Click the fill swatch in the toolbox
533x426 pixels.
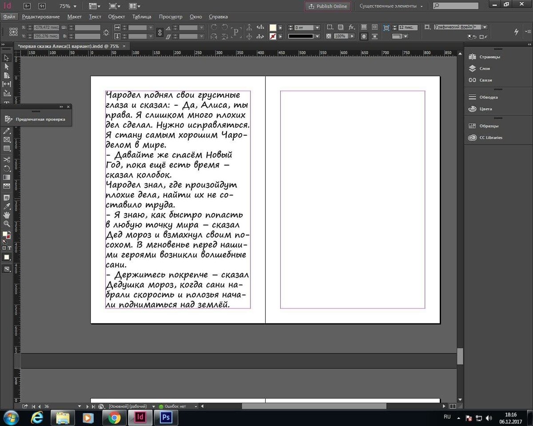(5, 234)
